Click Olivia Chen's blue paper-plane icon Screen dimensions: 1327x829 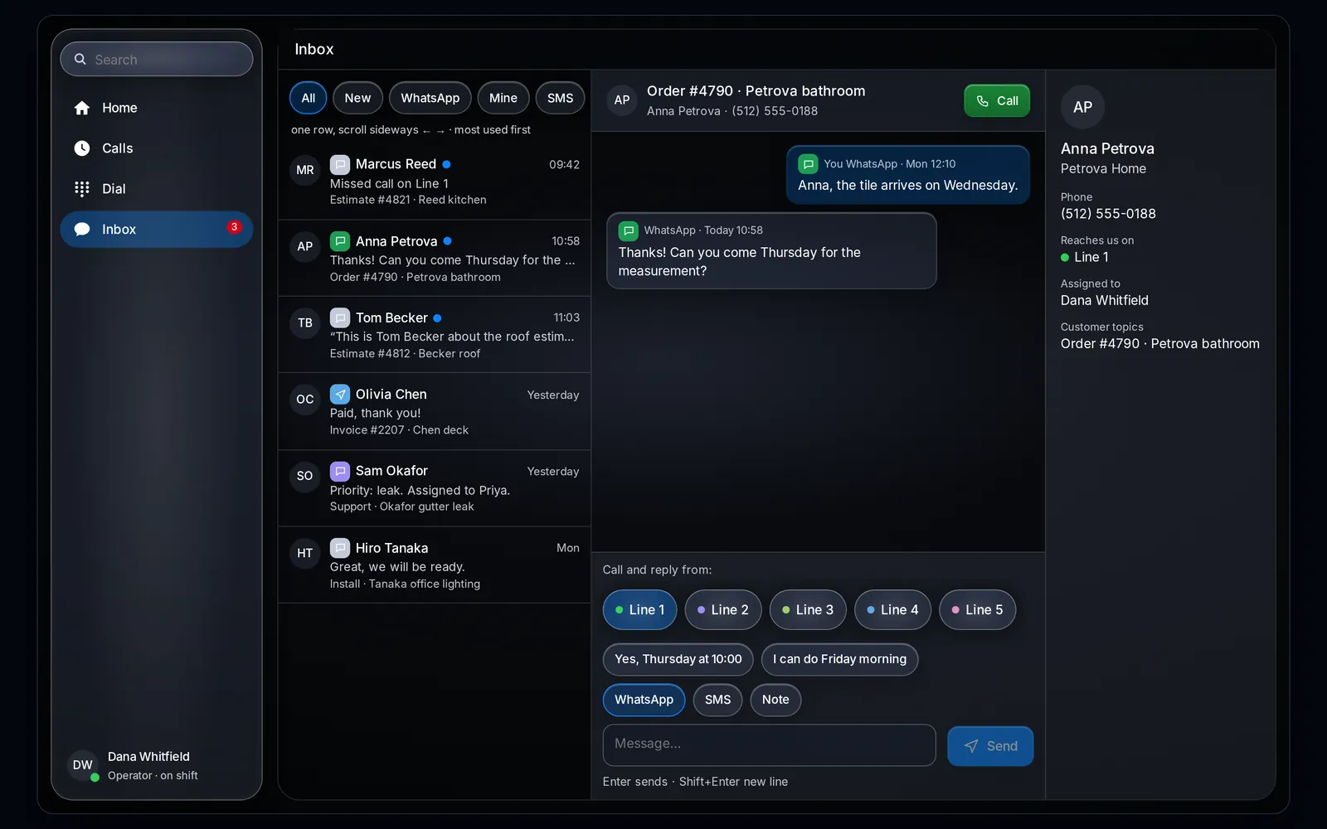340,395
